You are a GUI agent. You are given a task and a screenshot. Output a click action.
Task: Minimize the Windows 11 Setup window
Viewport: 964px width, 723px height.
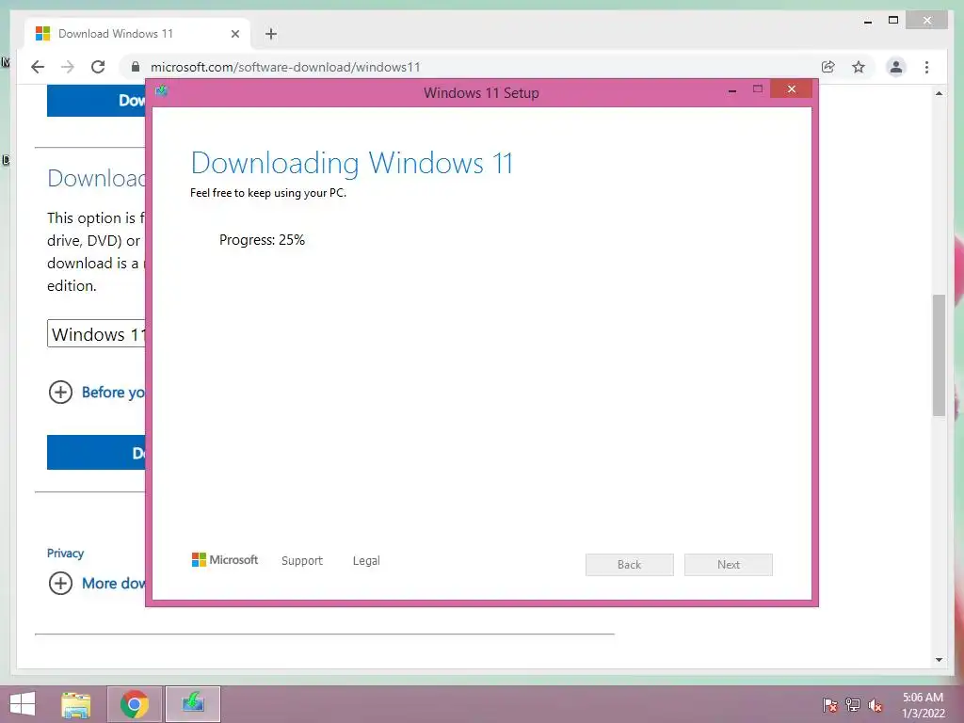(x=732, y=90)
